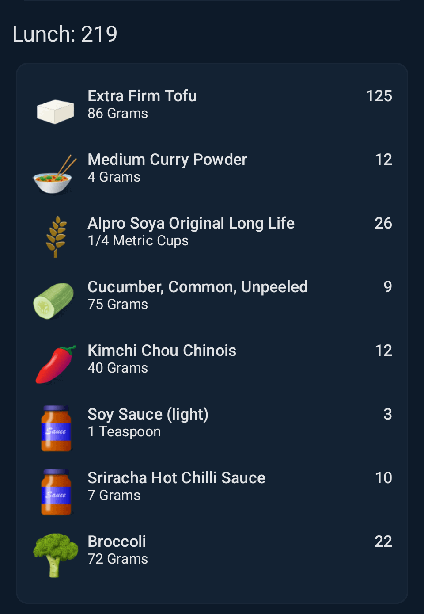
Task: Open the Extra Firm Tofu entry
Action: point(142,96)
